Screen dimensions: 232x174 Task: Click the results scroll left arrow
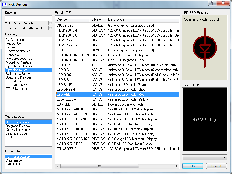57,166
